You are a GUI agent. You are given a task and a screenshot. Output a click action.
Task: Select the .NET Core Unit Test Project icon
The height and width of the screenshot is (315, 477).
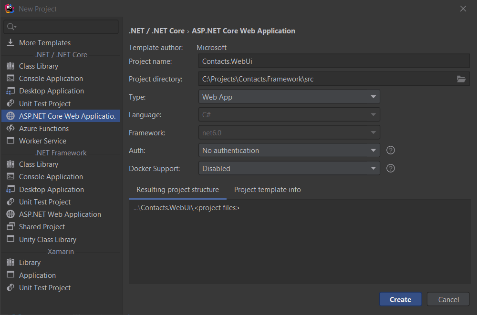[10, 103]
